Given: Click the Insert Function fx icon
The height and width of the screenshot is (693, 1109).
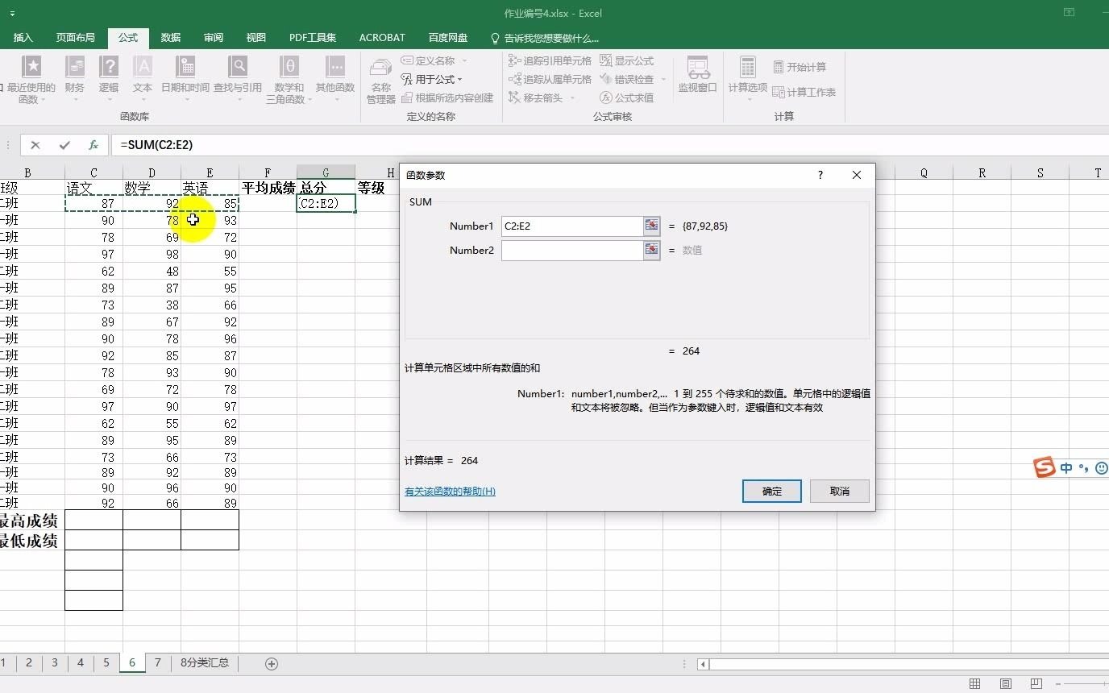Looking at the screenshot, I should [93, 145].
